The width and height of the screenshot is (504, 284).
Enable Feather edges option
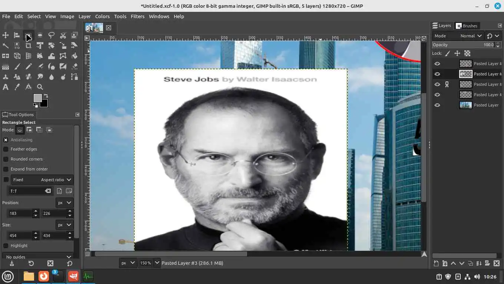(x=6, y=149)
